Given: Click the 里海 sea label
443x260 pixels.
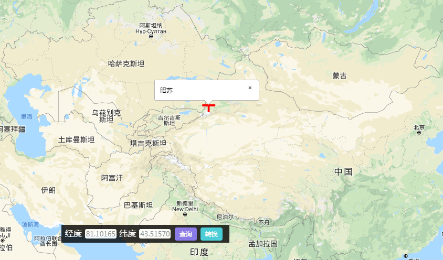Looking at the screenshot, I should (26, 117).
